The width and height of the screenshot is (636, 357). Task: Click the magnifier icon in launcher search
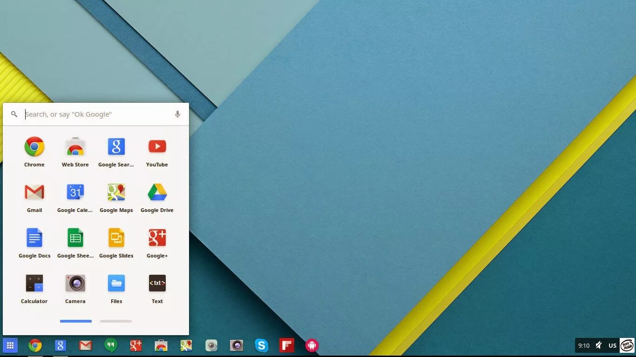[14, 114]
